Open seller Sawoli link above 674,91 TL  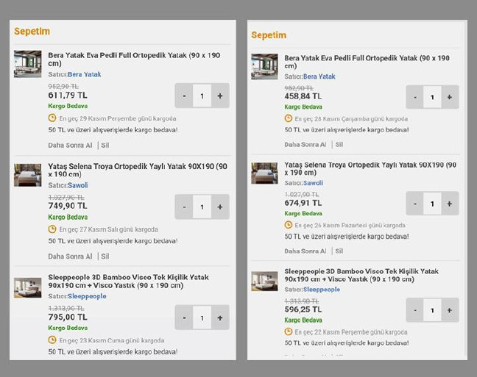click(x=313, y=183)
